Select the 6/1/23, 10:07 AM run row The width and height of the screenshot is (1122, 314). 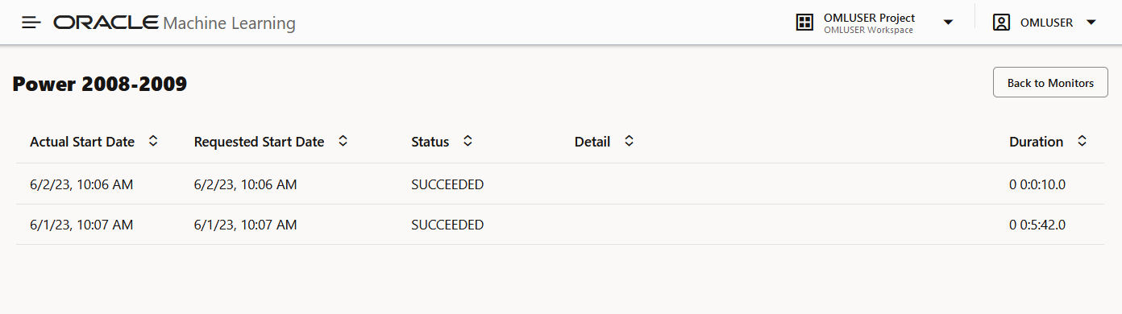[x=560, y=225]
